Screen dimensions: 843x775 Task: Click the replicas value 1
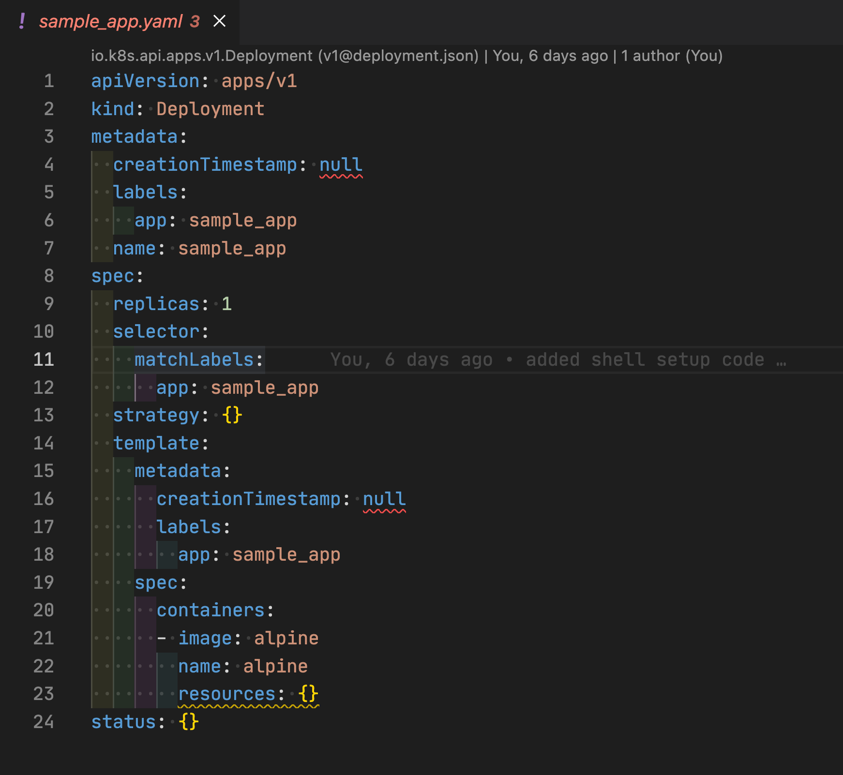click(226, 304)
